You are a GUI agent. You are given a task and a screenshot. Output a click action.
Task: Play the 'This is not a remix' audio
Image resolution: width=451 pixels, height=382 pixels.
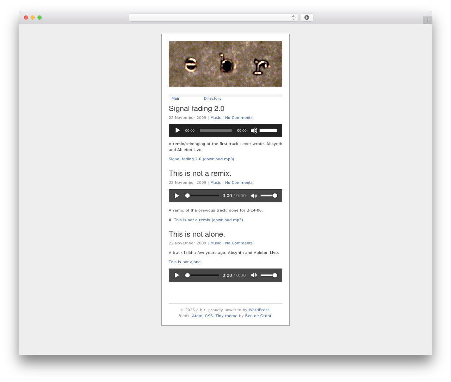[x=177, y=196]
